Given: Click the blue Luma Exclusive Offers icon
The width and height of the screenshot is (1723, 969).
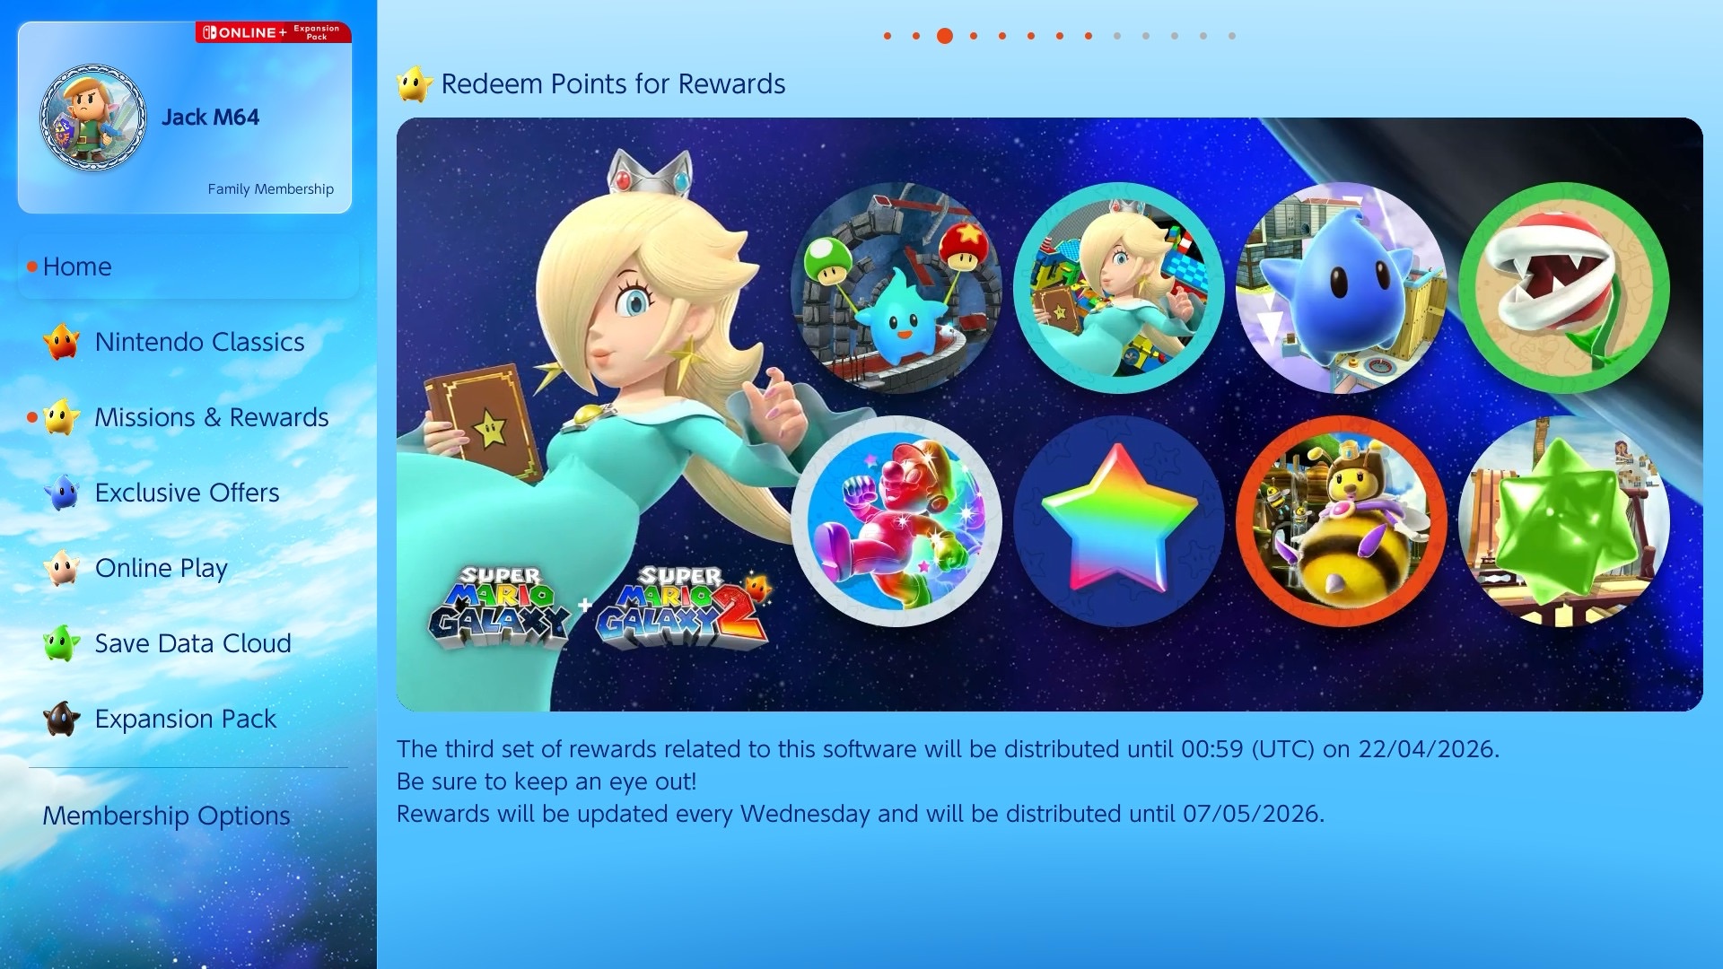Looking at the screenshot, I should pyautogui.click(x=62, y=493).
